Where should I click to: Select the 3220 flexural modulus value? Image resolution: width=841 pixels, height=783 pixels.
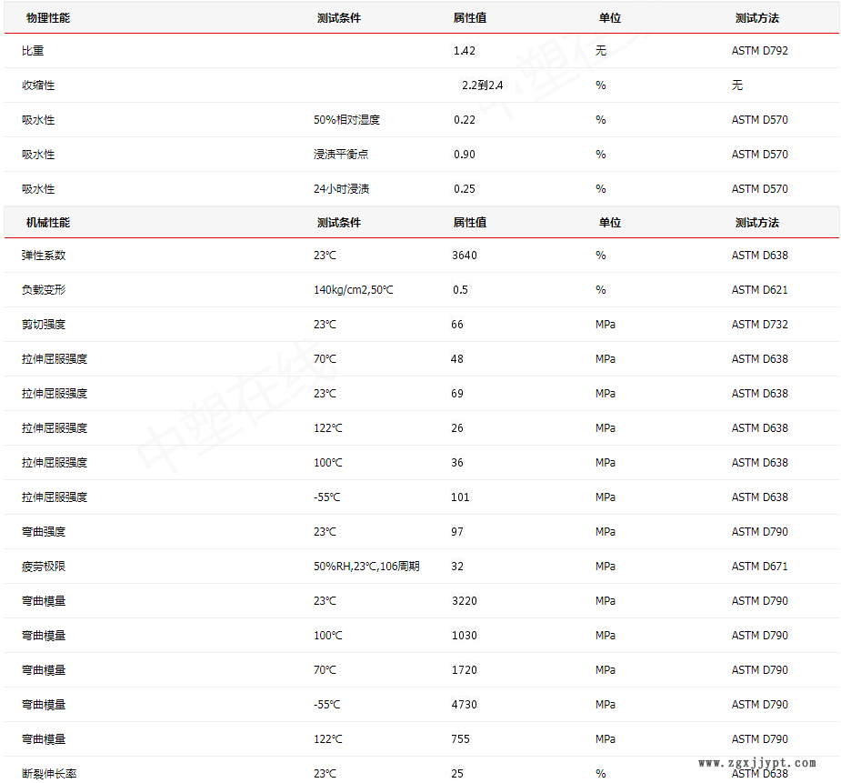(465, 601)
